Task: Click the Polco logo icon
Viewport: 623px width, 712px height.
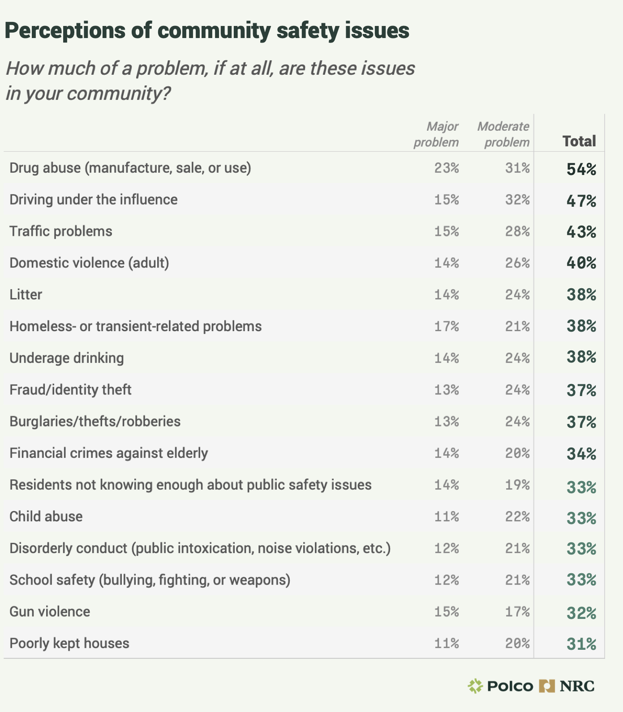Action: 475,686
